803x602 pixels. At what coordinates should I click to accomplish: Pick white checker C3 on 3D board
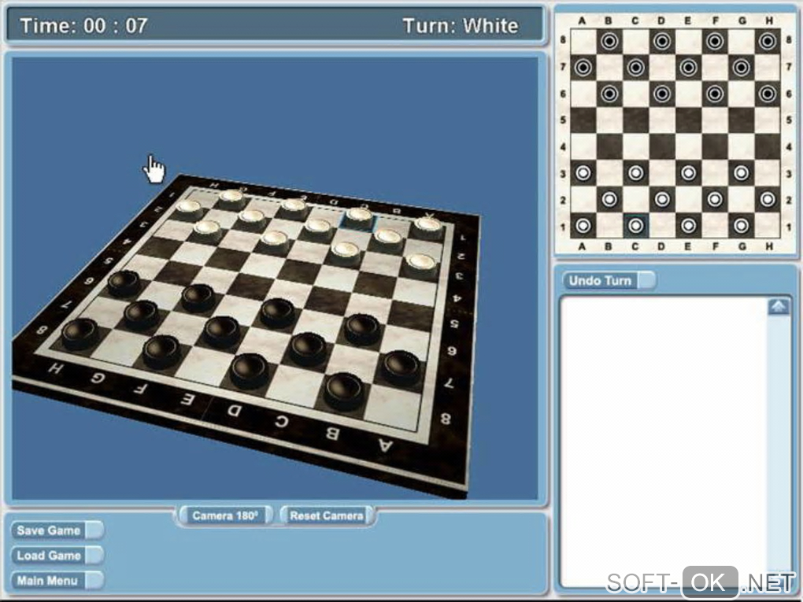click(345, 253)
